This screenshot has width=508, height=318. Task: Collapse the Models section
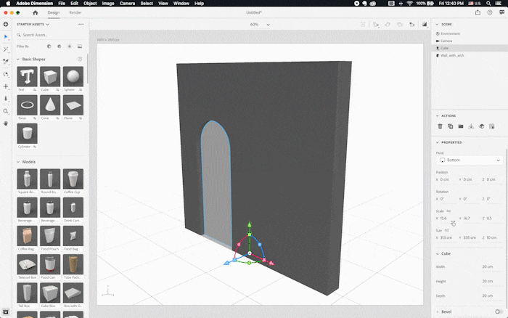tap(18, 162)
